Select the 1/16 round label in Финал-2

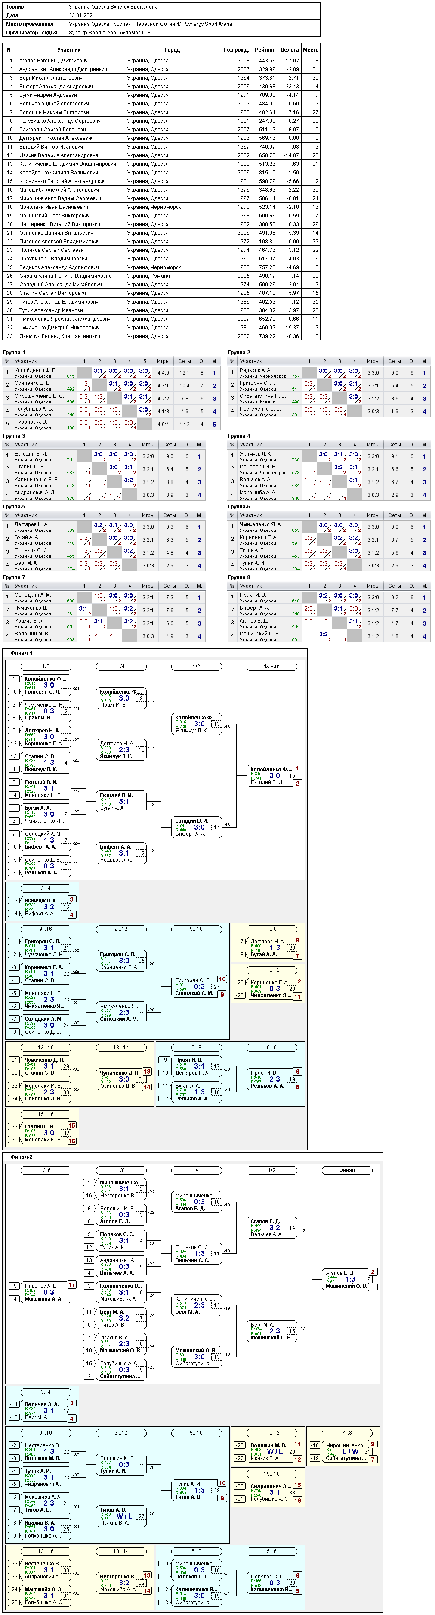tap(46, 1171)
